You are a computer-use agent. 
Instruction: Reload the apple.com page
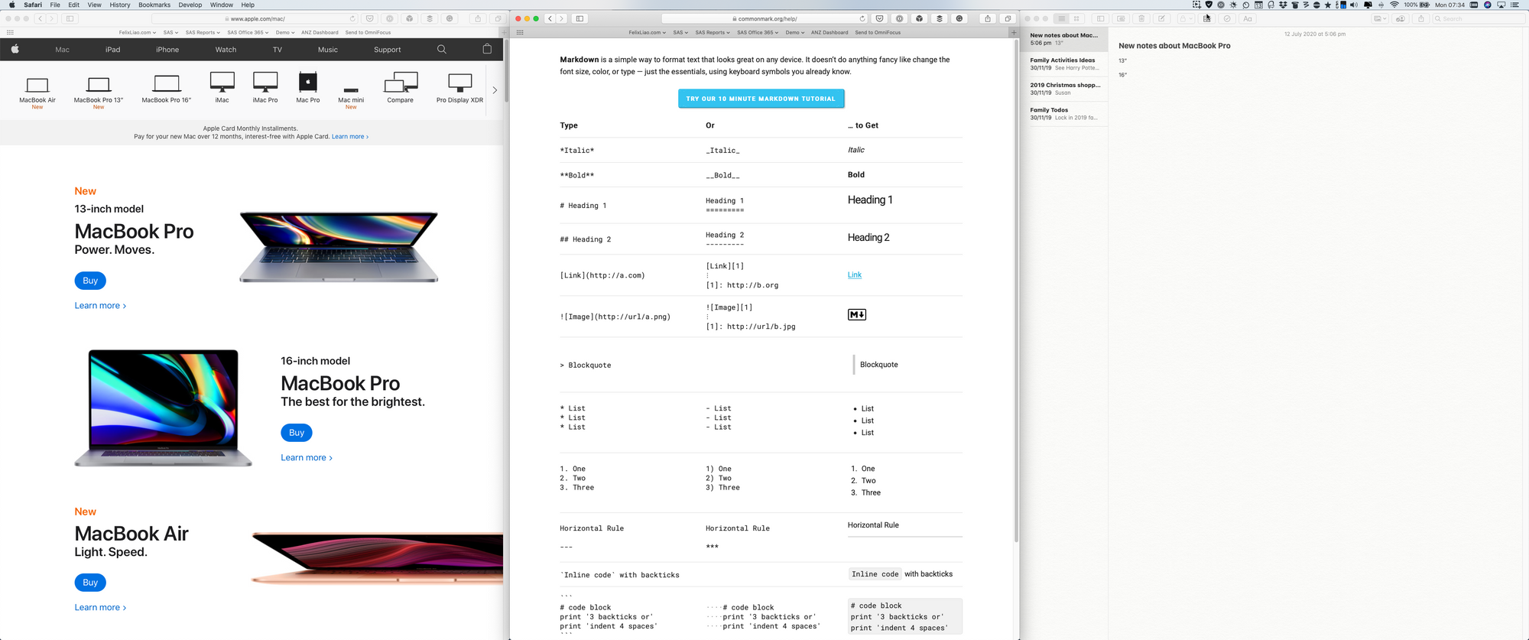click(352, 18)
